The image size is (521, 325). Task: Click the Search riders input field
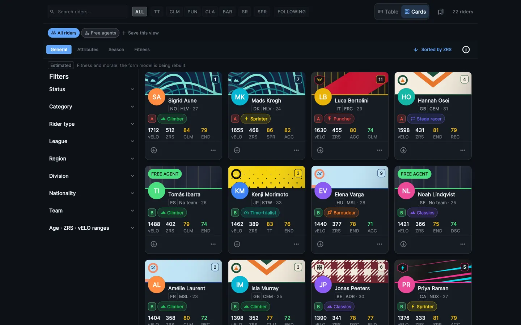coord(88,12)
